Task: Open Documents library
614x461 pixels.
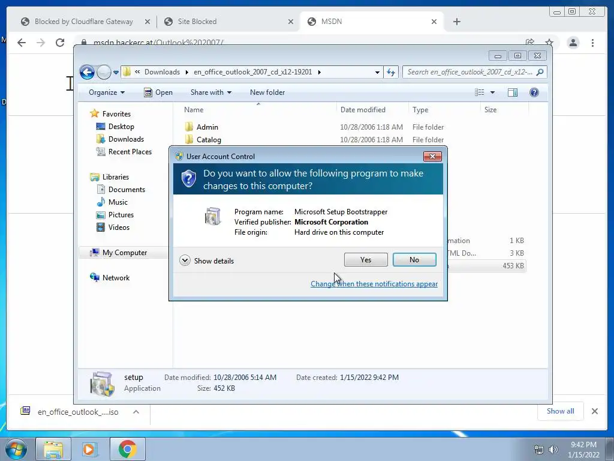Action: tap(127, 189)
